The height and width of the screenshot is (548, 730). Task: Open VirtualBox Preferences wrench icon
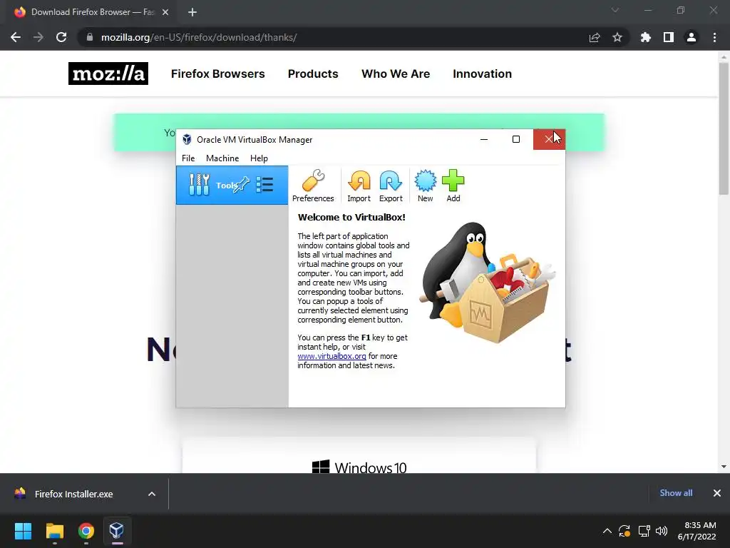point(313,186)
